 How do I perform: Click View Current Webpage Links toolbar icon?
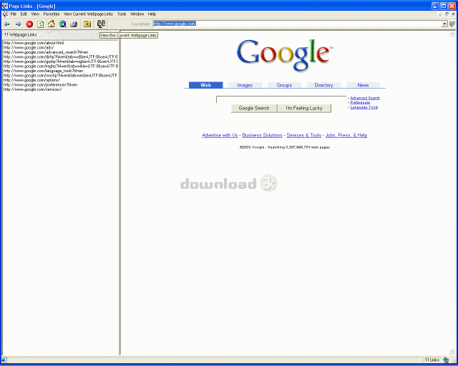101,24
